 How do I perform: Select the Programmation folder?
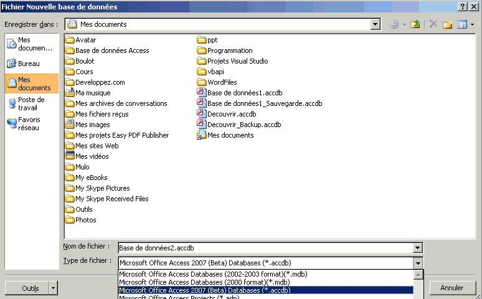[x=229, y=50]
